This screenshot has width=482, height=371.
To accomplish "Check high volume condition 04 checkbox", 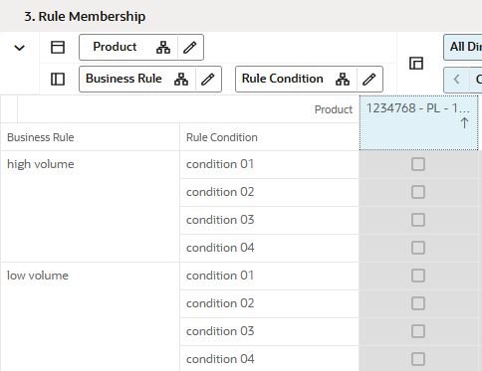I will pyautogui.click(x=418, y=248).
